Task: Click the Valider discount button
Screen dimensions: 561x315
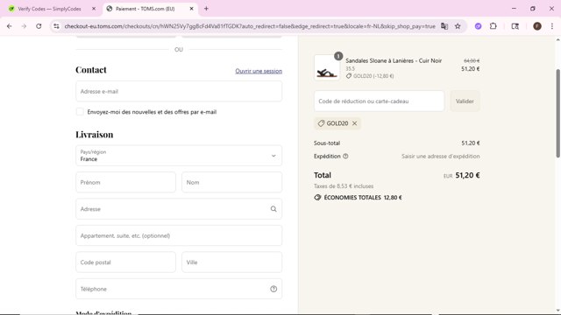Action: tap(465, 101)
